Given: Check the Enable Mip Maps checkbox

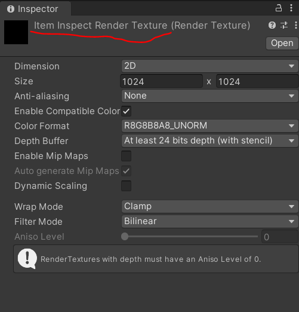Looking at the screenshot, I should [126, 156].
